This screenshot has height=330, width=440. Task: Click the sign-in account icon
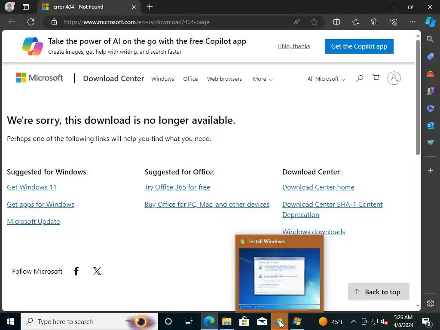[394, 78]
